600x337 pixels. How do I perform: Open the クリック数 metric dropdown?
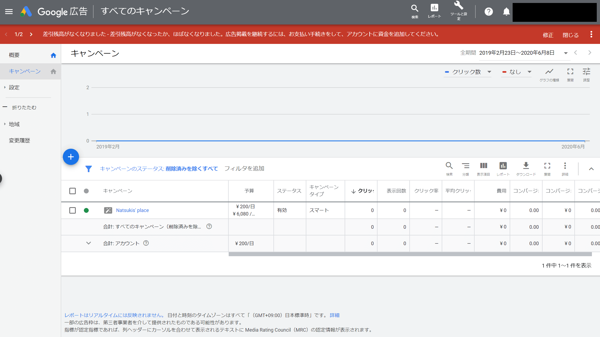468,72
